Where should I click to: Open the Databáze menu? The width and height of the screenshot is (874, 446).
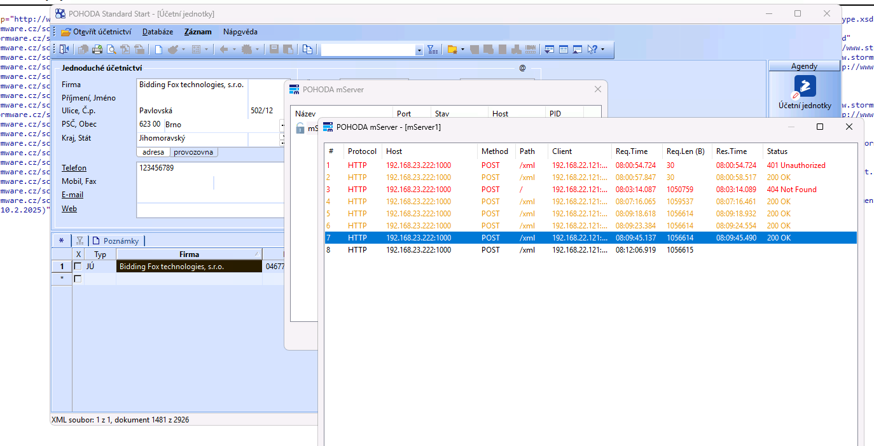tap(158, 32)
